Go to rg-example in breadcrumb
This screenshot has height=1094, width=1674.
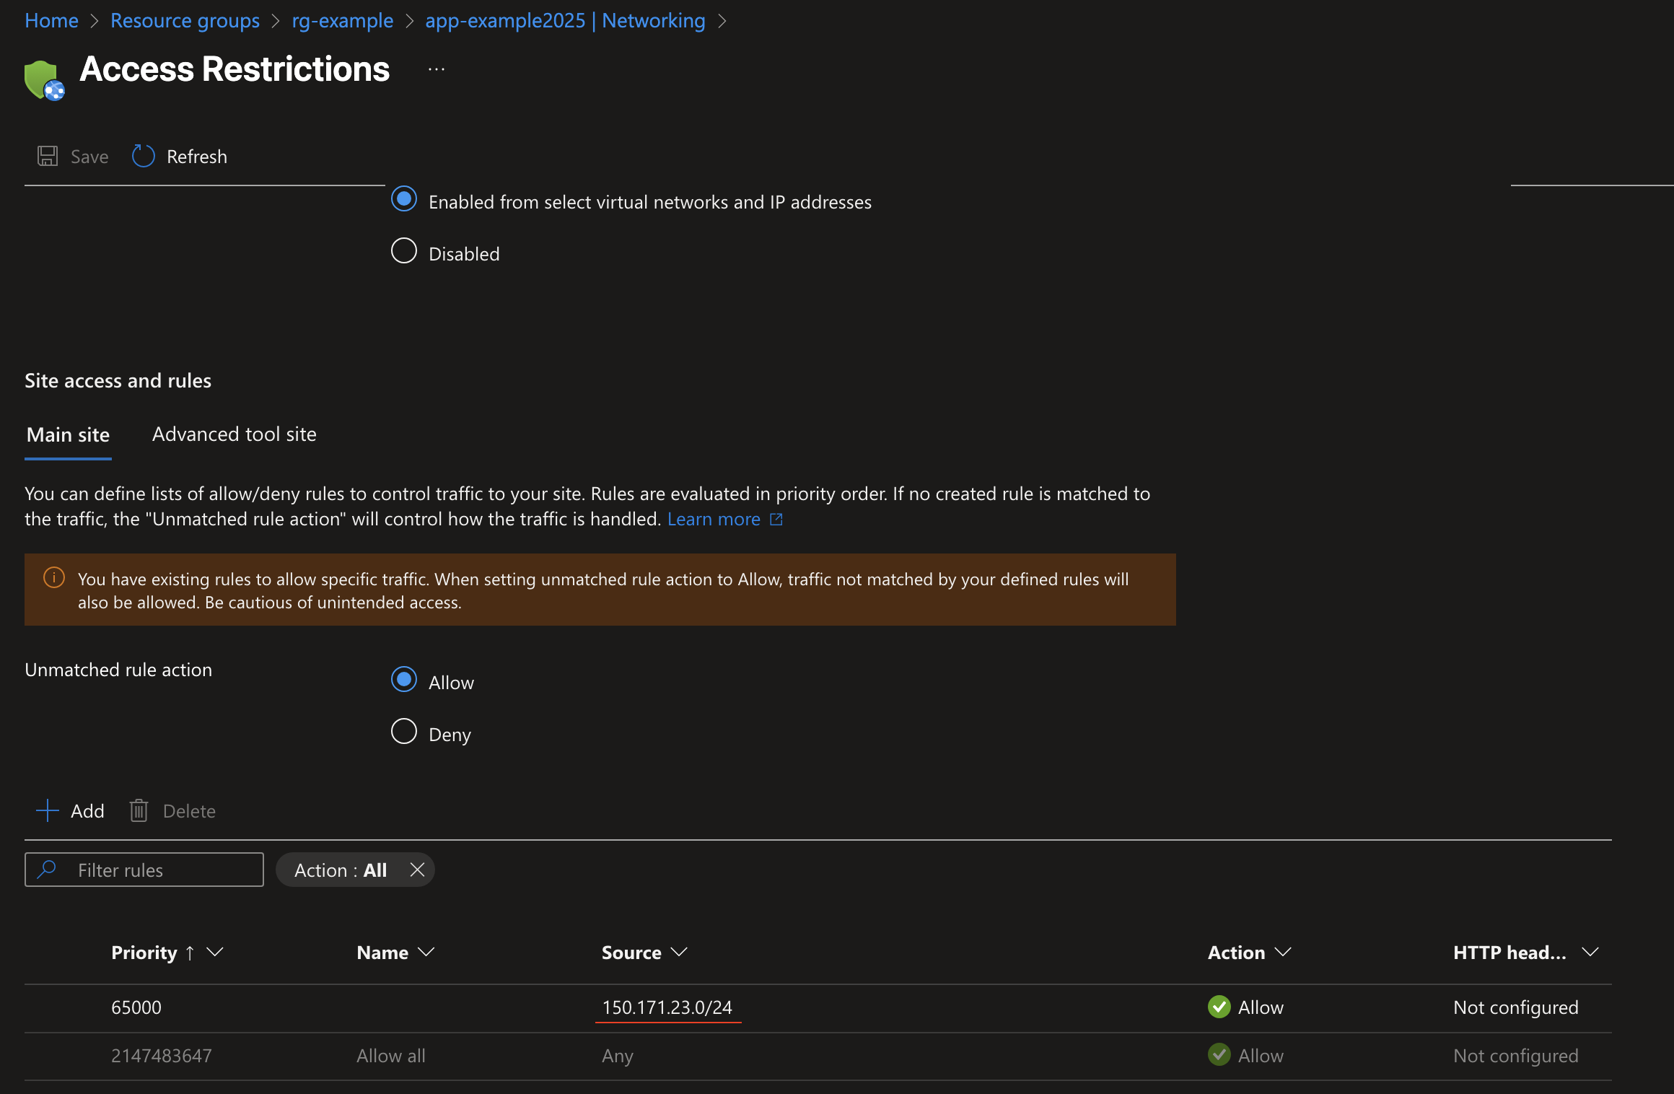(x=342, y=20)
